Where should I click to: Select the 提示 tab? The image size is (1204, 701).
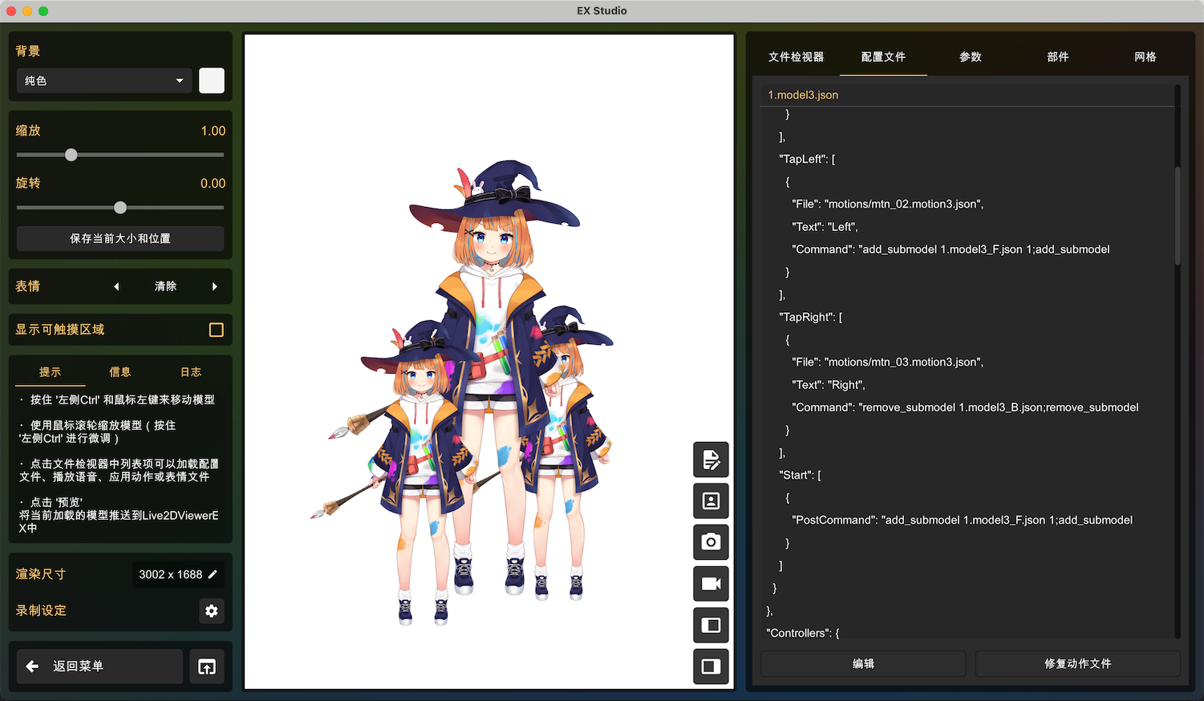pos(50,372)
